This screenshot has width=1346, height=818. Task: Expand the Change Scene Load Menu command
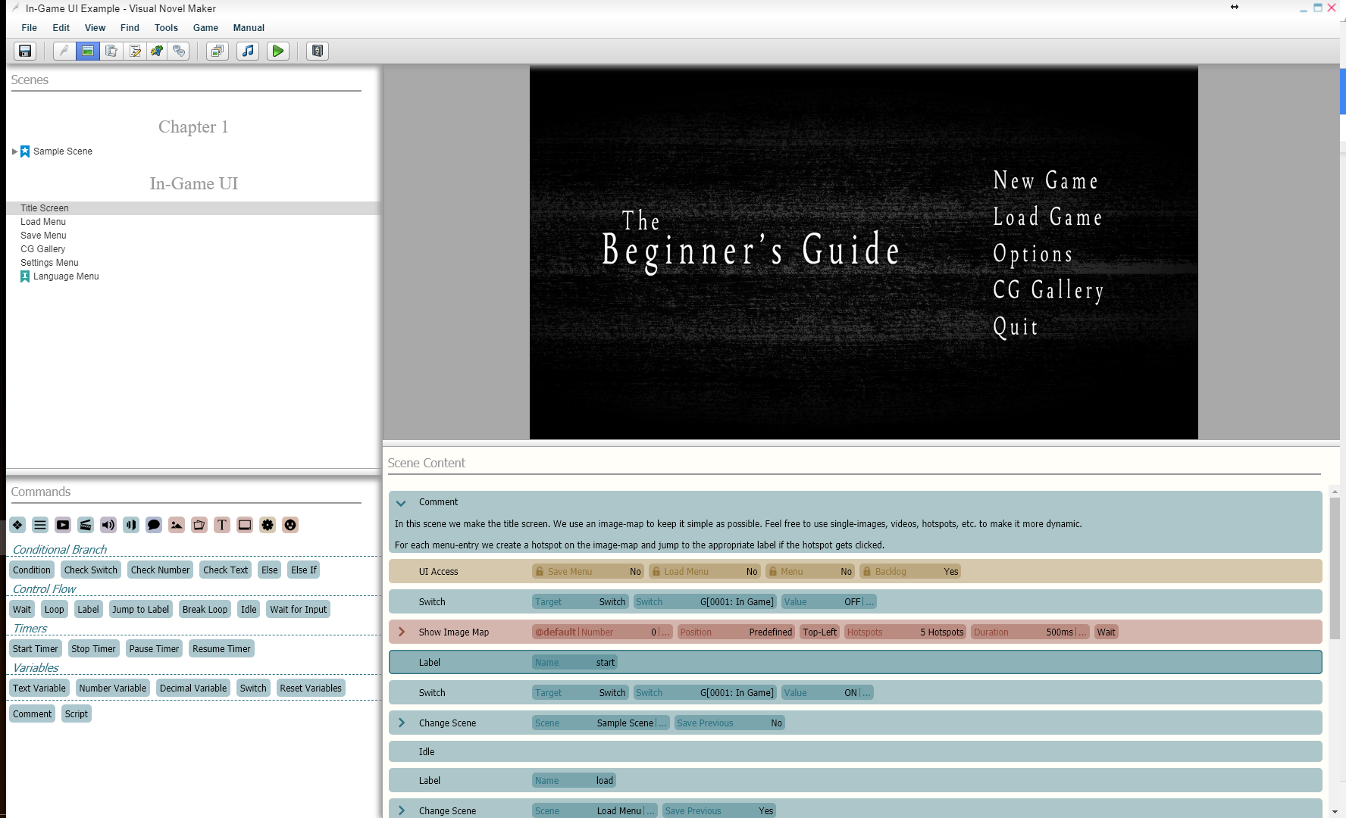tap(402, 810)
